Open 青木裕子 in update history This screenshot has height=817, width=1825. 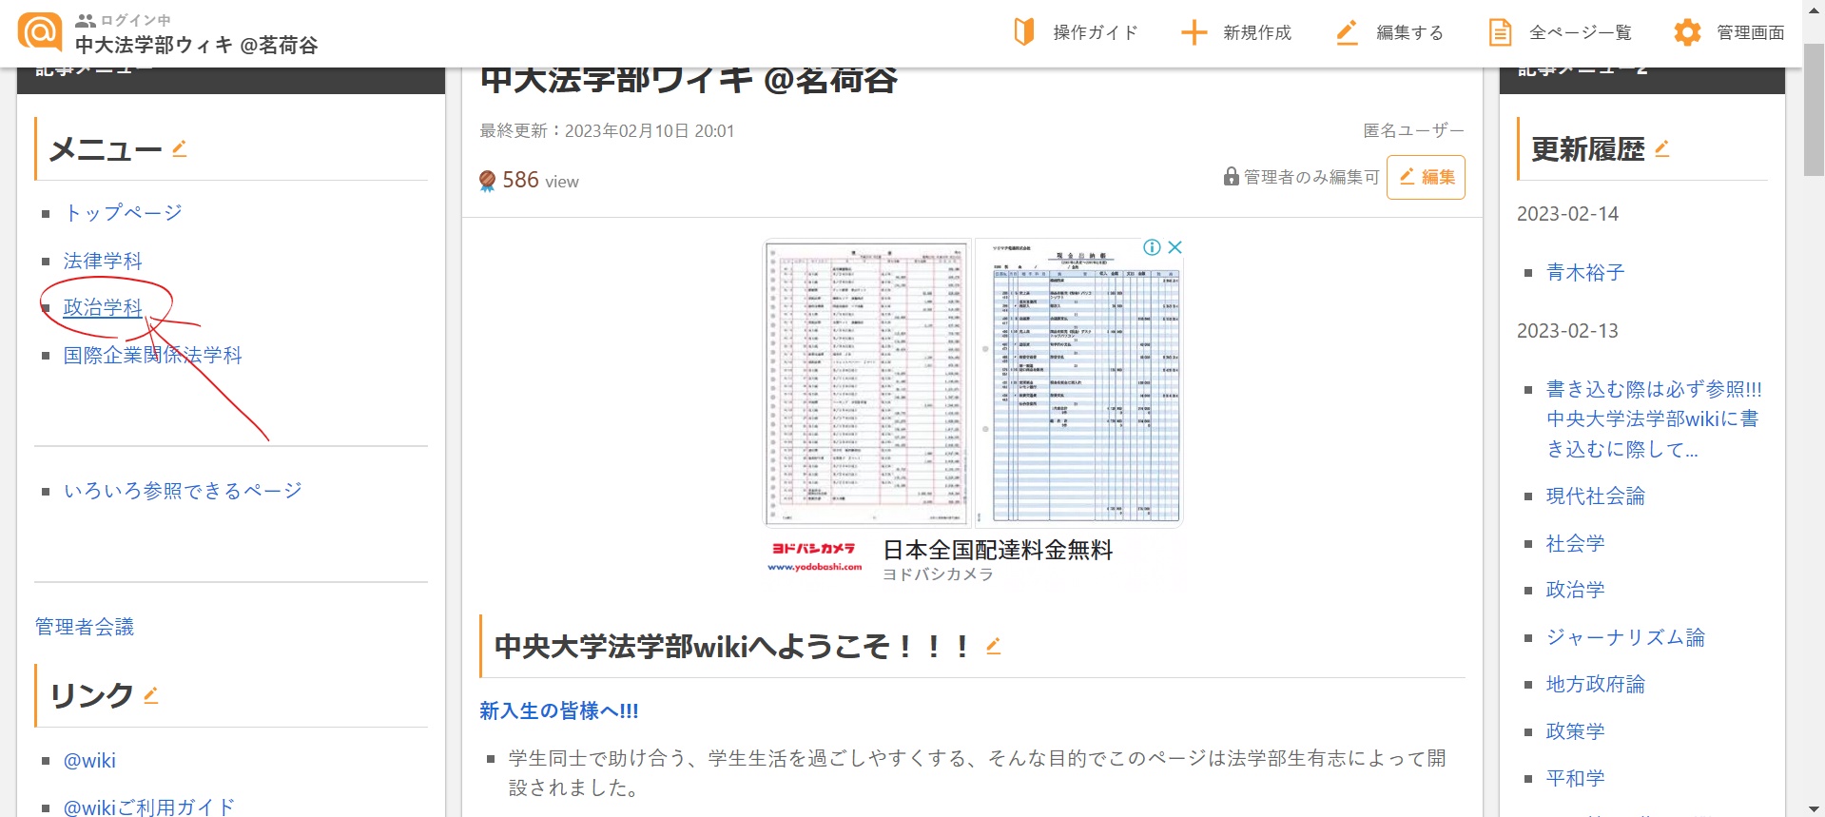pos(1585,272)
